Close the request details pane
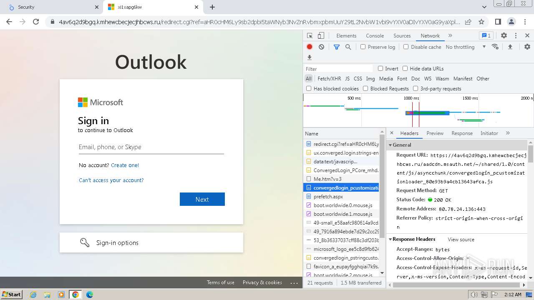Screen dimensions: 534x300 coord(392,133)
